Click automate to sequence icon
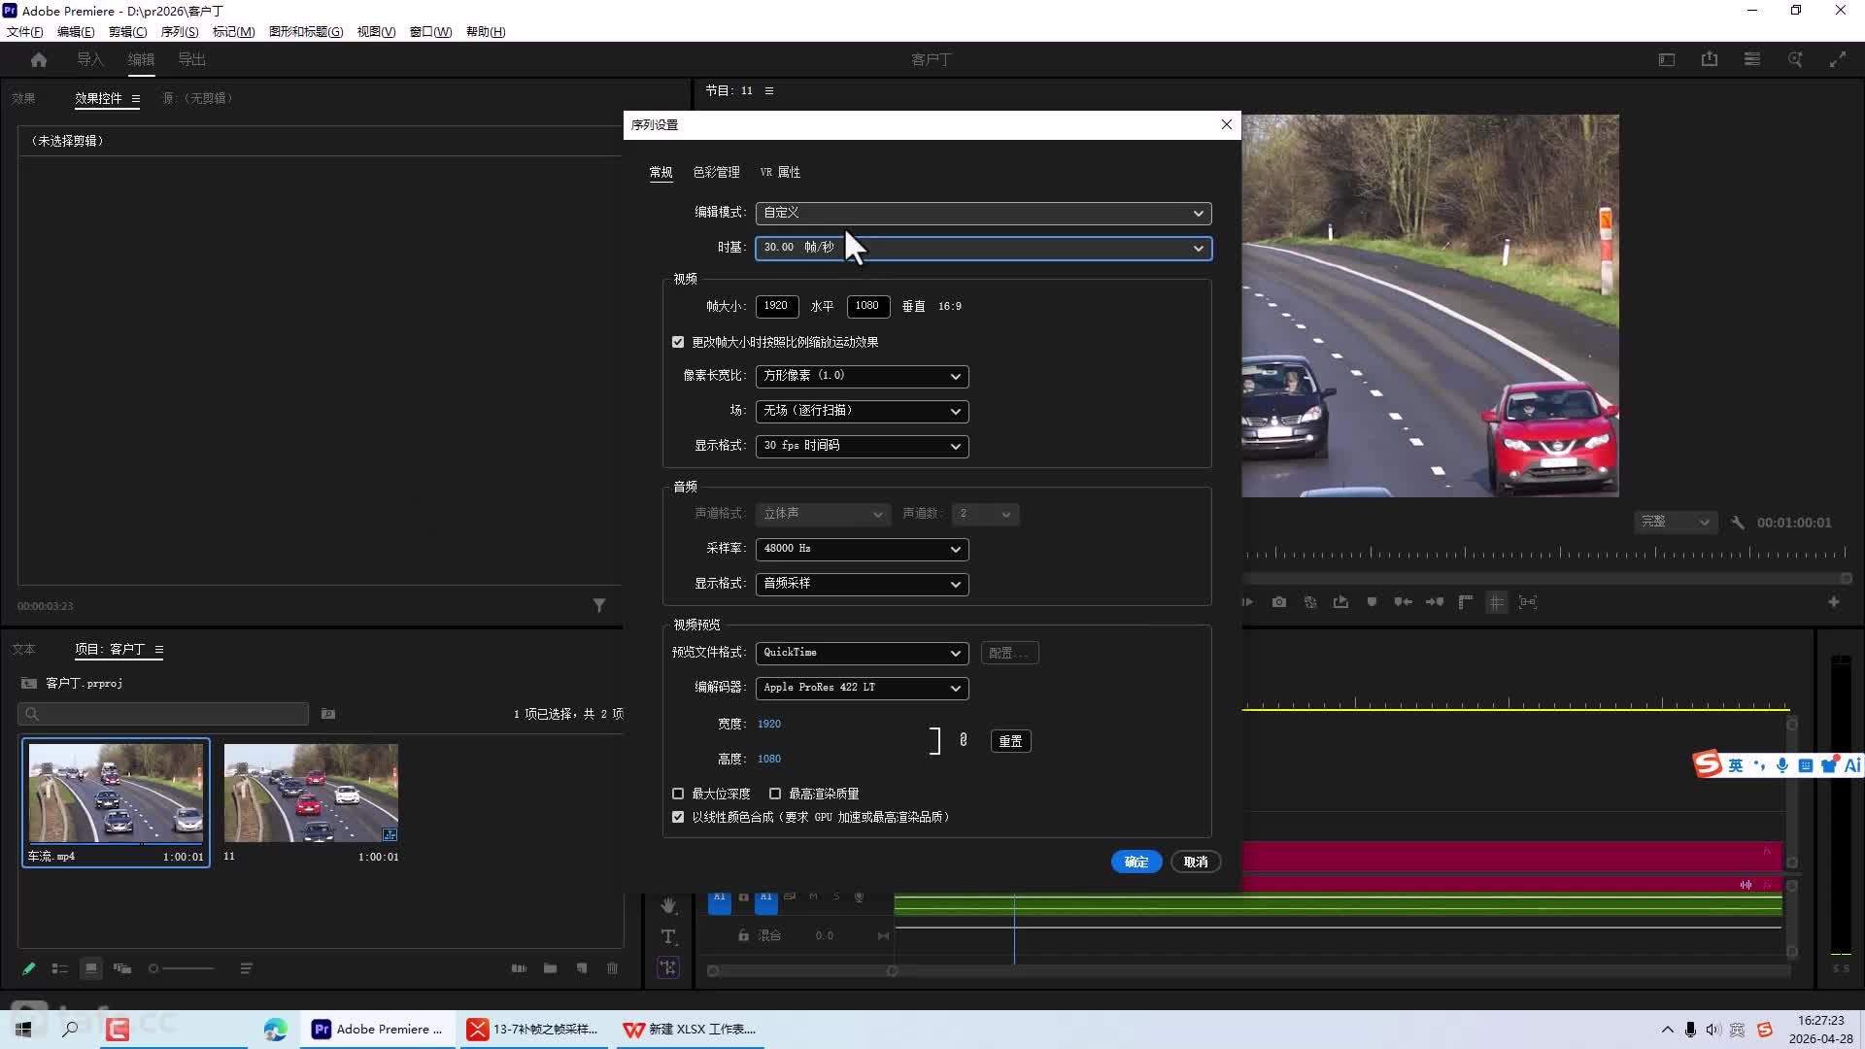The width and height of the screenshot is (1865, 1049). tap(520, 968)
